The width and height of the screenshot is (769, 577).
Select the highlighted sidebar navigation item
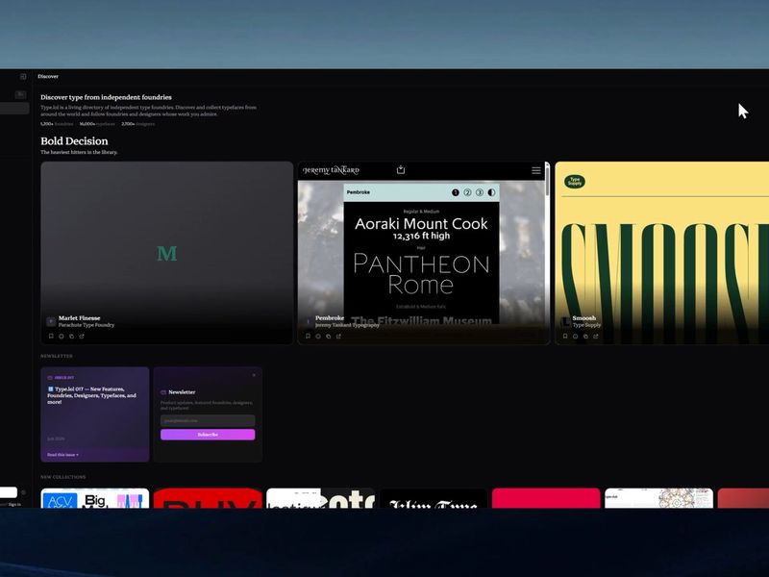click(x=14, y=109)
